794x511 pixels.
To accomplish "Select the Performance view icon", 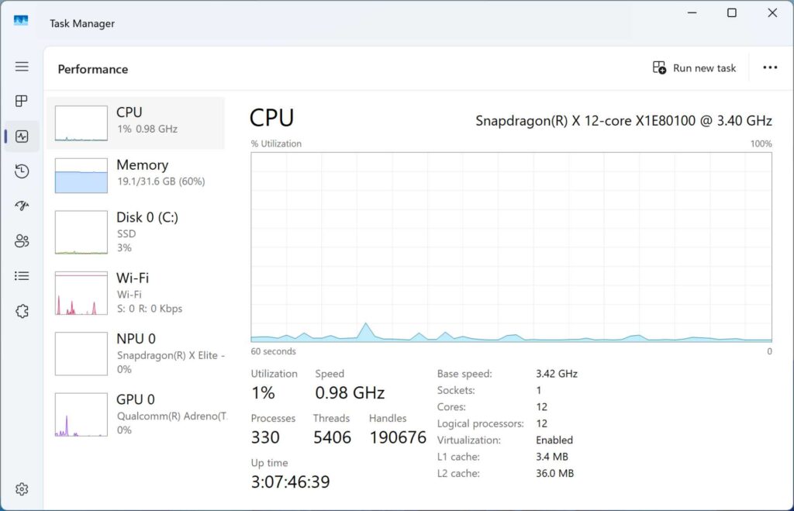I will [x=21, y=136].
